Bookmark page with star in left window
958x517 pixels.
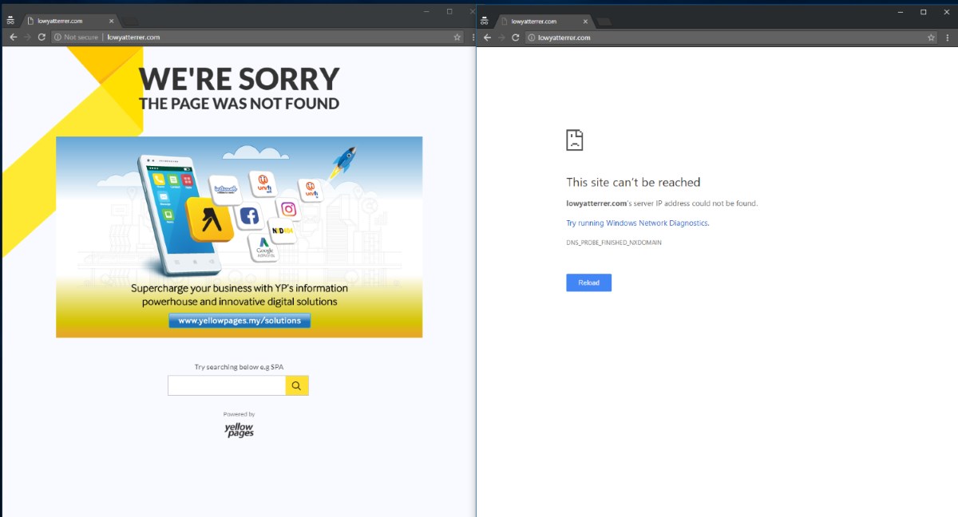457,37
